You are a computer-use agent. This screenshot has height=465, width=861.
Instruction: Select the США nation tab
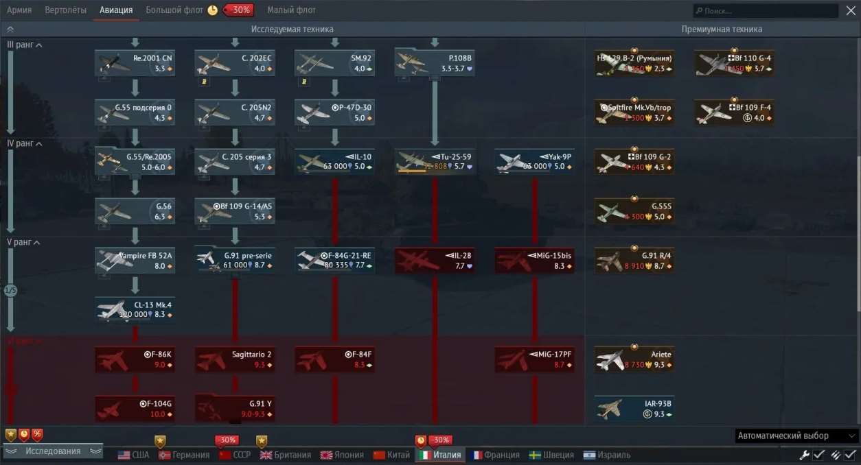(x=133, y=455)
